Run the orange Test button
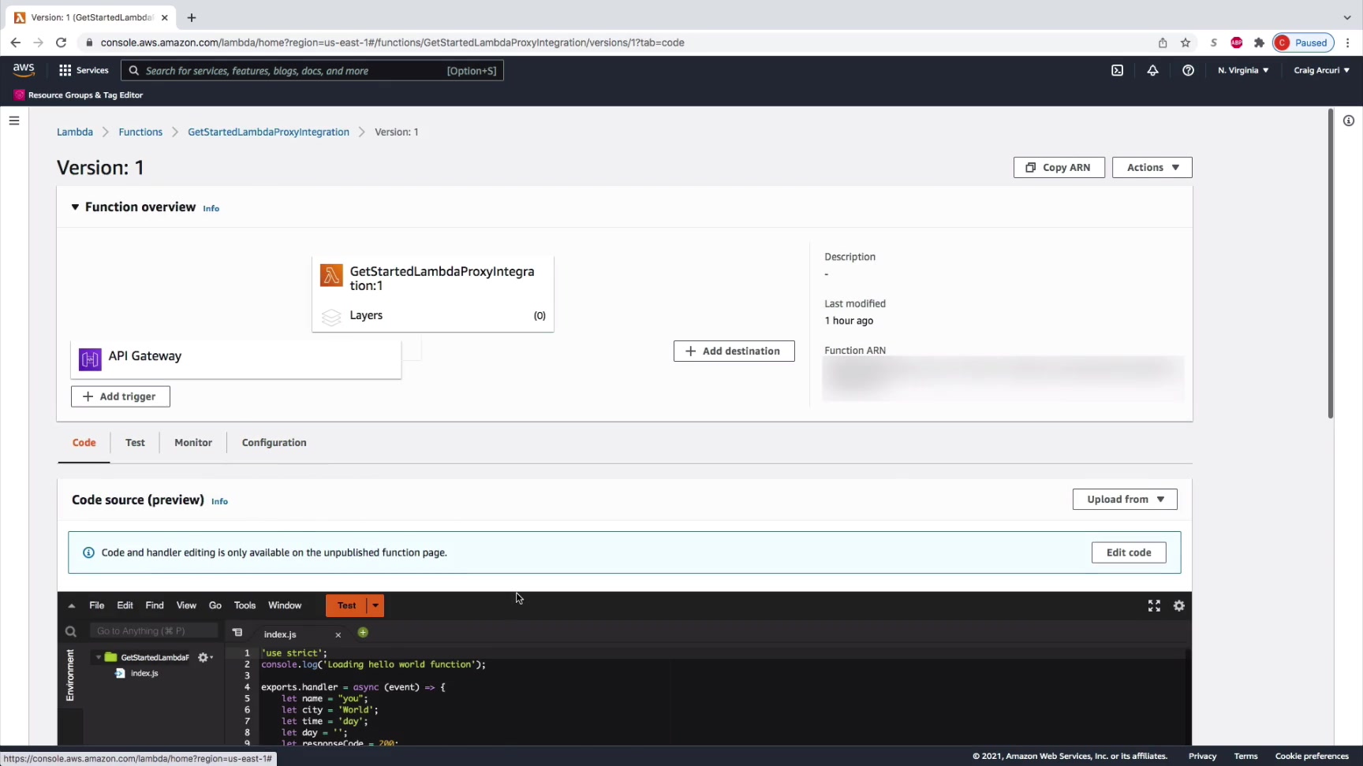Image resolution: width=1363 pixels, height=766 pixels. tap(346, 605)
